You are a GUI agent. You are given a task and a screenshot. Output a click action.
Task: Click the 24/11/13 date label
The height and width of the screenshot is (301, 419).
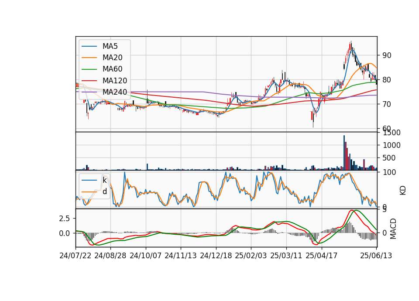tap(181, 256)
